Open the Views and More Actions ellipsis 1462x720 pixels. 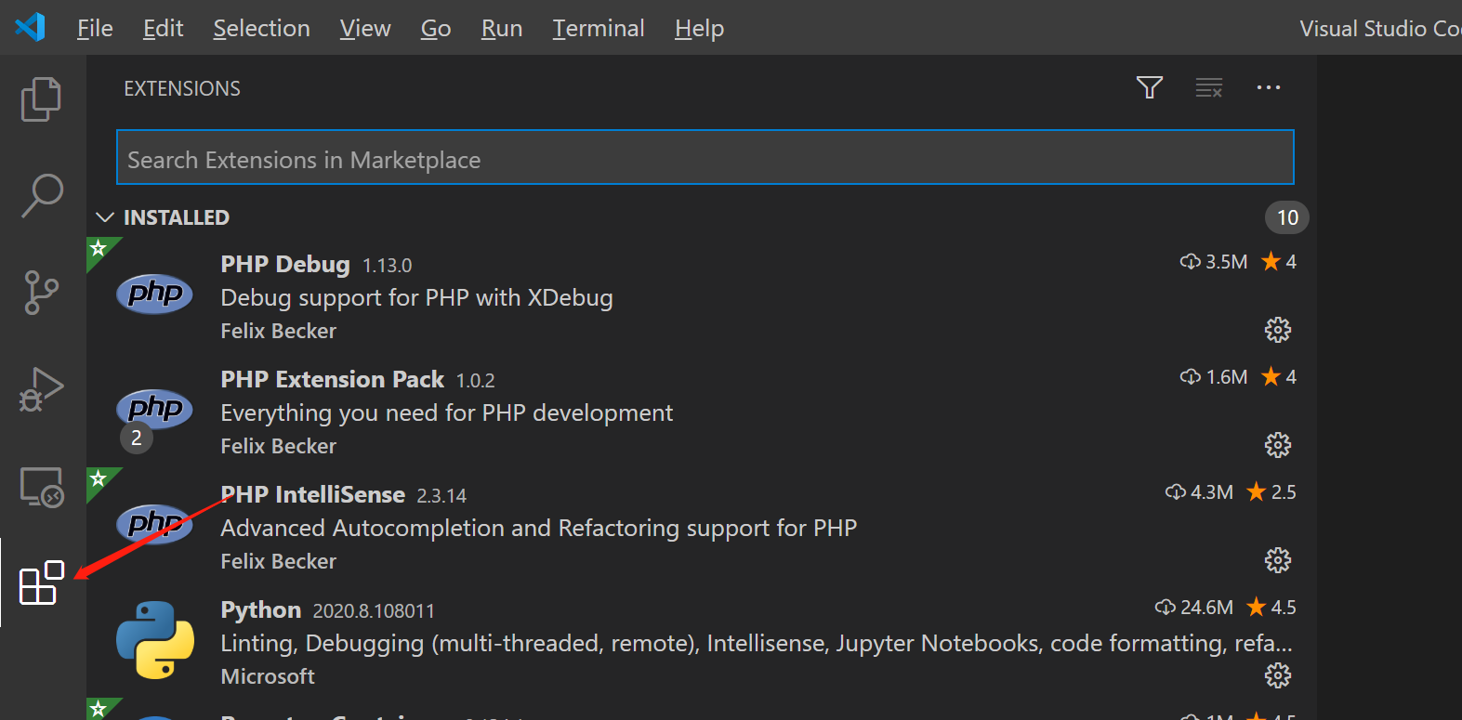pos(1268,88)
